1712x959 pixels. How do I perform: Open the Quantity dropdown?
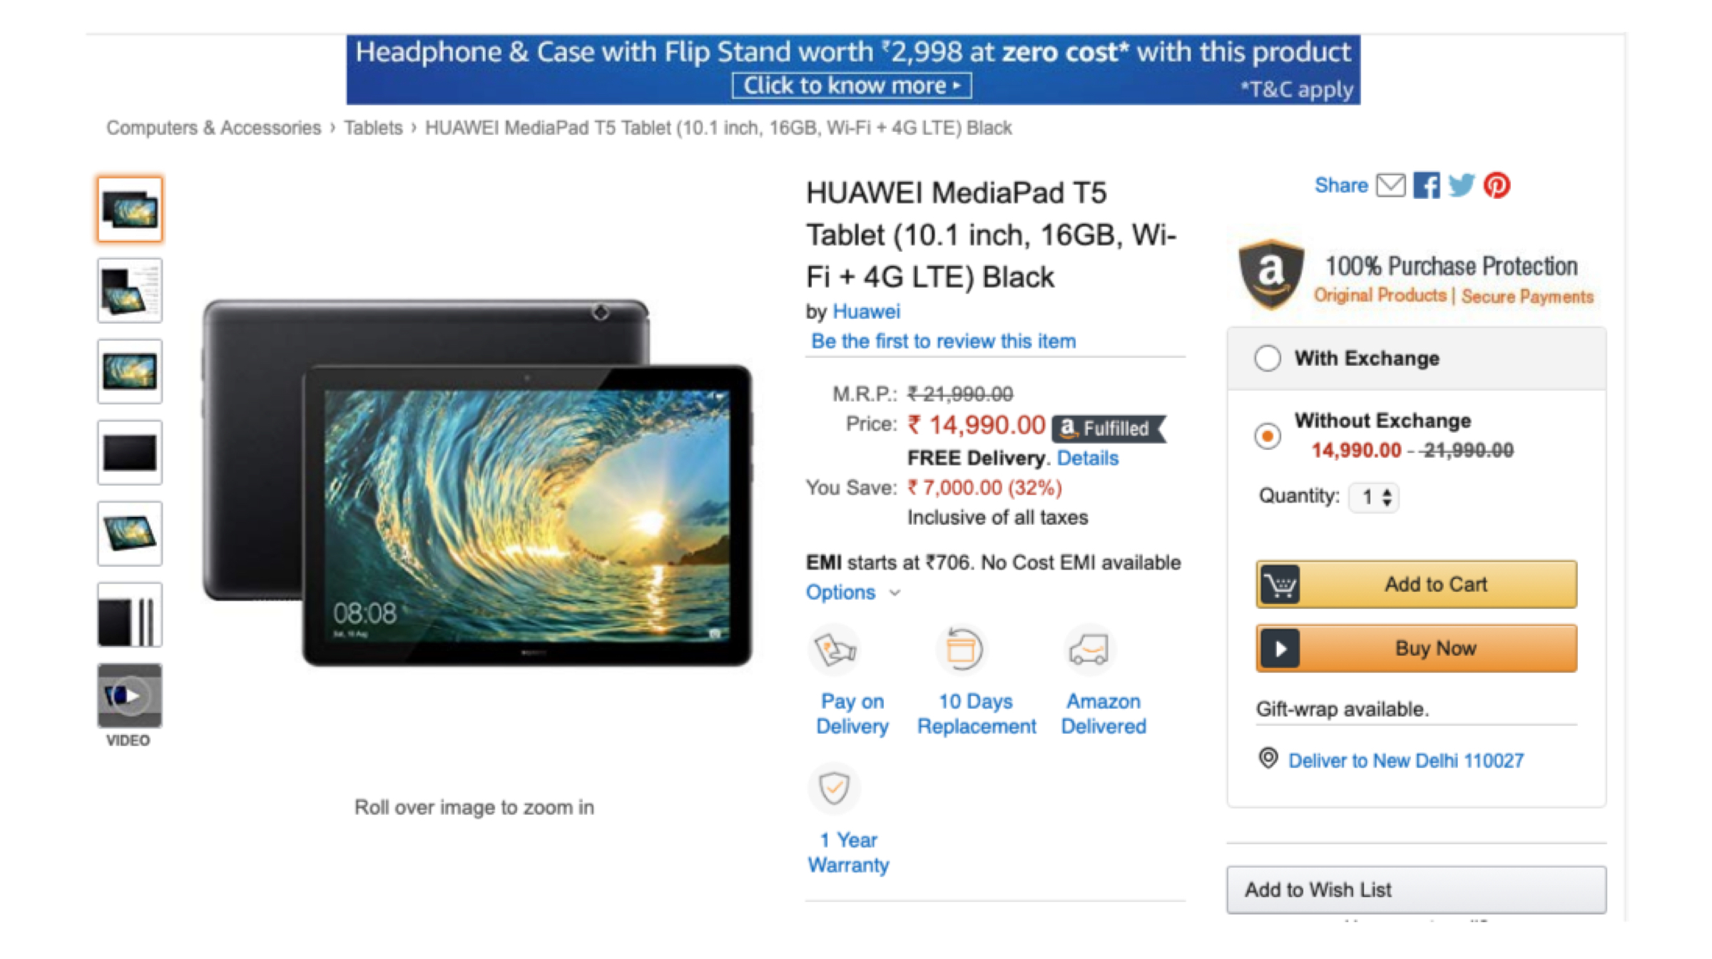[1374, 497]
